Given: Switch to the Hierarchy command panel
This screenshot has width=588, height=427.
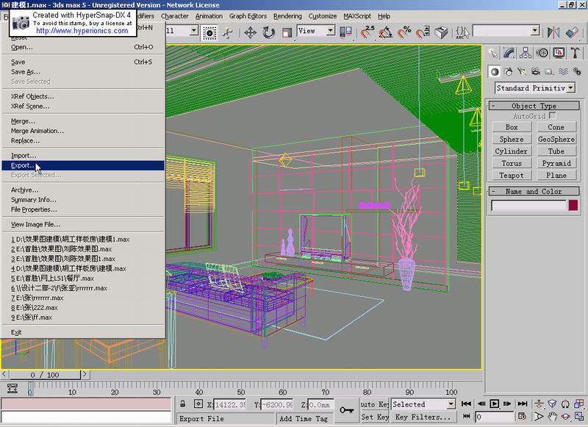Looking at the screenshot, I should pyautogui.click(x=526, y=53).
